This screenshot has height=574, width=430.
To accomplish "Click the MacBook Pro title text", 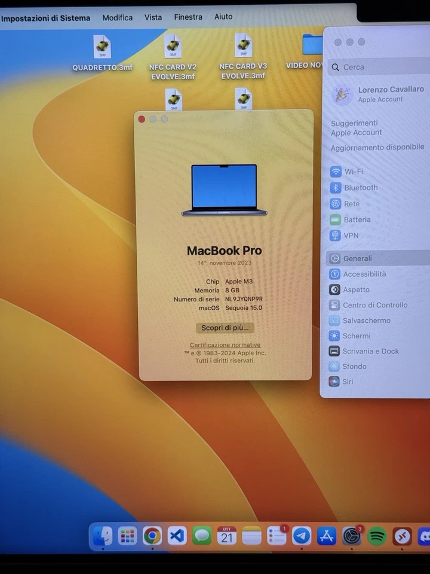I will (x=224, y=251).
